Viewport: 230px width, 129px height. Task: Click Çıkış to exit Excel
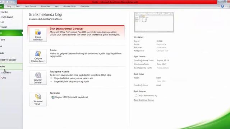pyautogui.click(x=4, y=78)
